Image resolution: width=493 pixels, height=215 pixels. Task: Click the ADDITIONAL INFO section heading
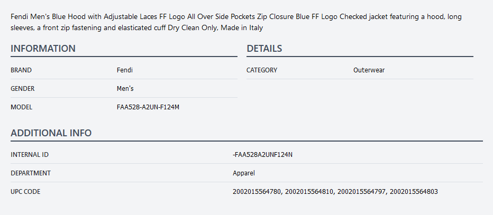click(x=51, y=133)
